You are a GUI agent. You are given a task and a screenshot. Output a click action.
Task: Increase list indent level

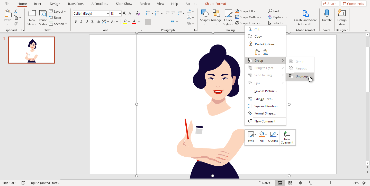tap(173, 13)
